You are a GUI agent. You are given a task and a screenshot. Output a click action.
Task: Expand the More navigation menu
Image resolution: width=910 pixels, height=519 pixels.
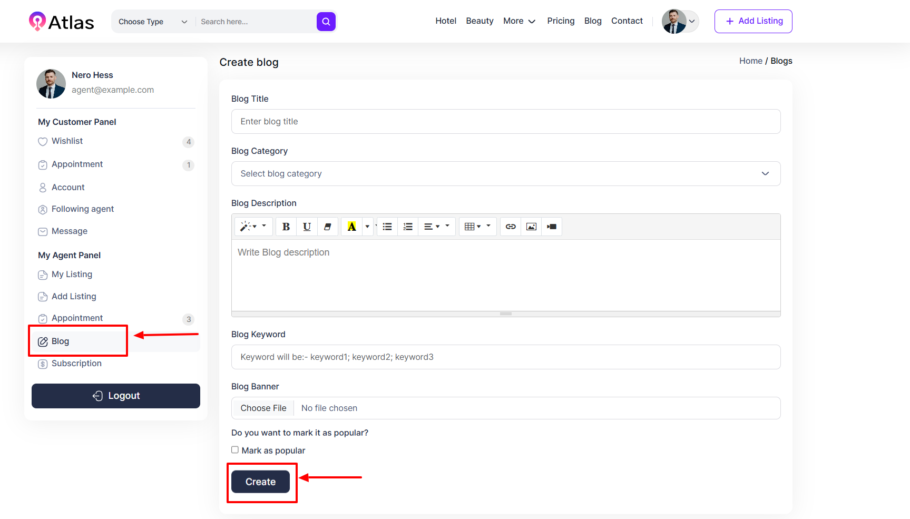click(x=519, y=21)
